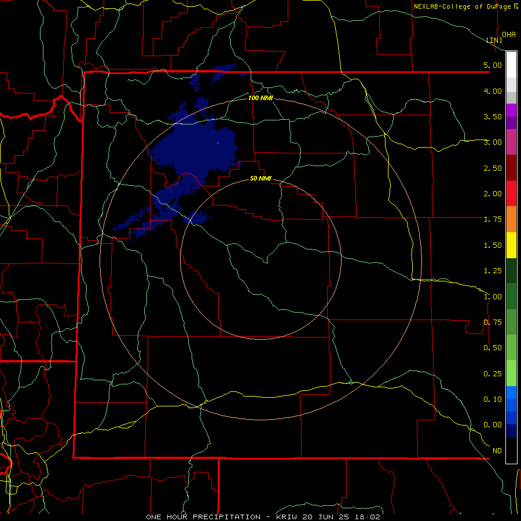Click the 0.00 legend value

point(493,425)
